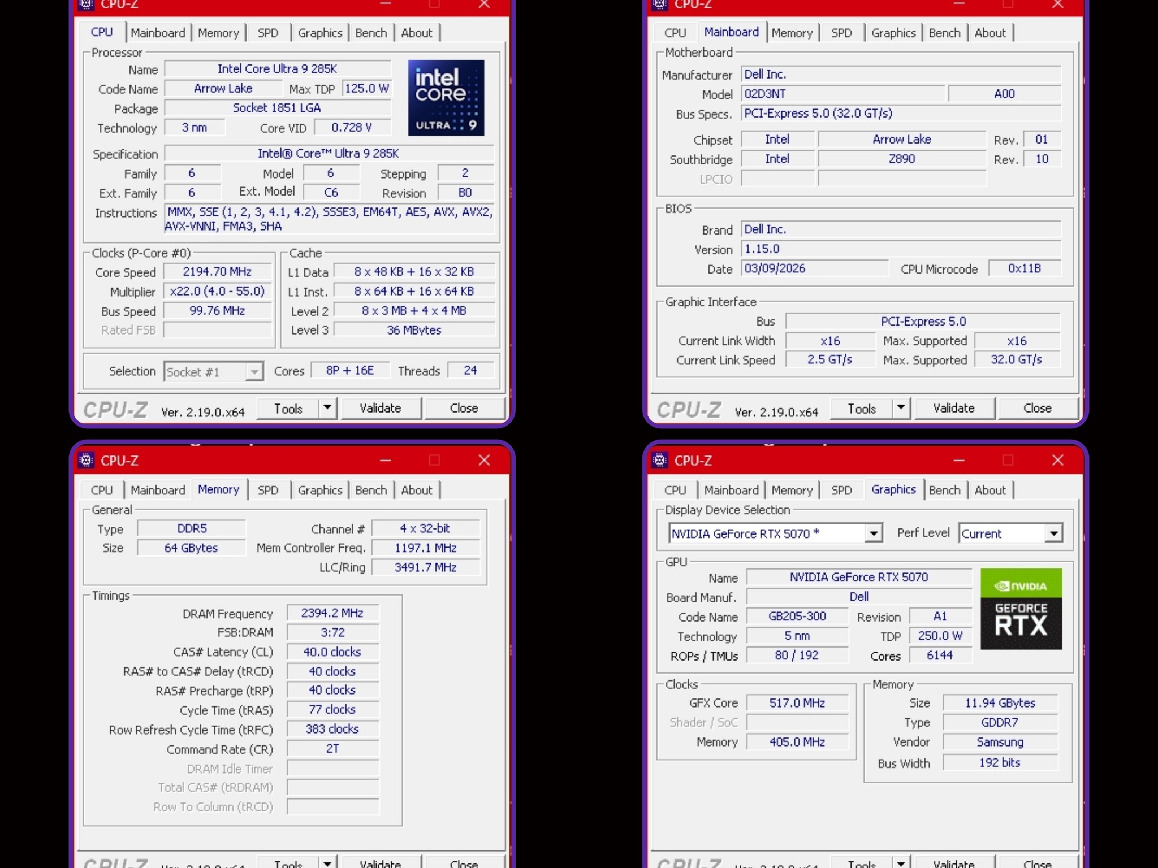
Task: Click the Intel Core Ultra 9 logo
Action: 446,97
